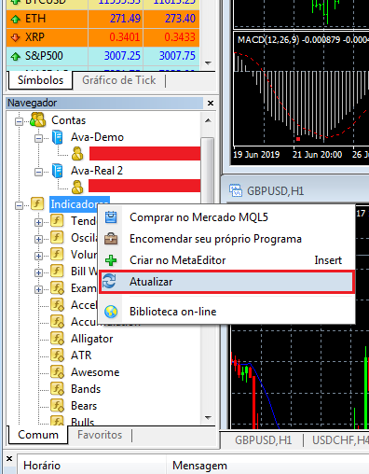Open the Favoritos tab in Navegador
Screen dimensions: 369x474
click(100, 435)
